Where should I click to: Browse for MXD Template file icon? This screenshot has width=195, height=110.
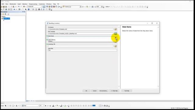tap(116, 34)
